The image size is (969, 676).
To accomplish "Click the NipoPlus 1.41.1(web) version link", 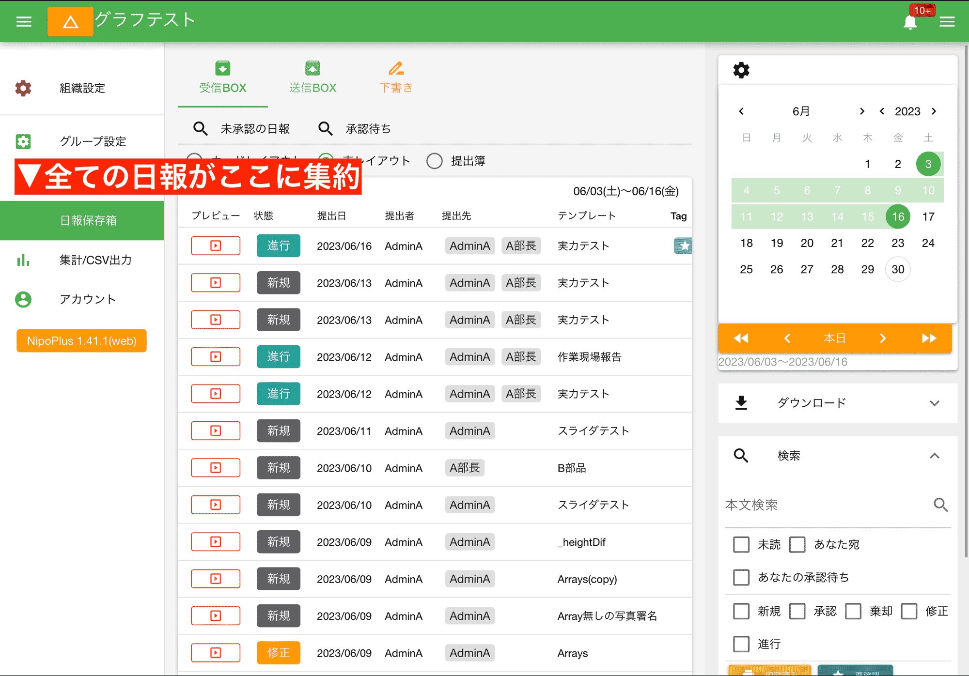I will tap(81, 340).
